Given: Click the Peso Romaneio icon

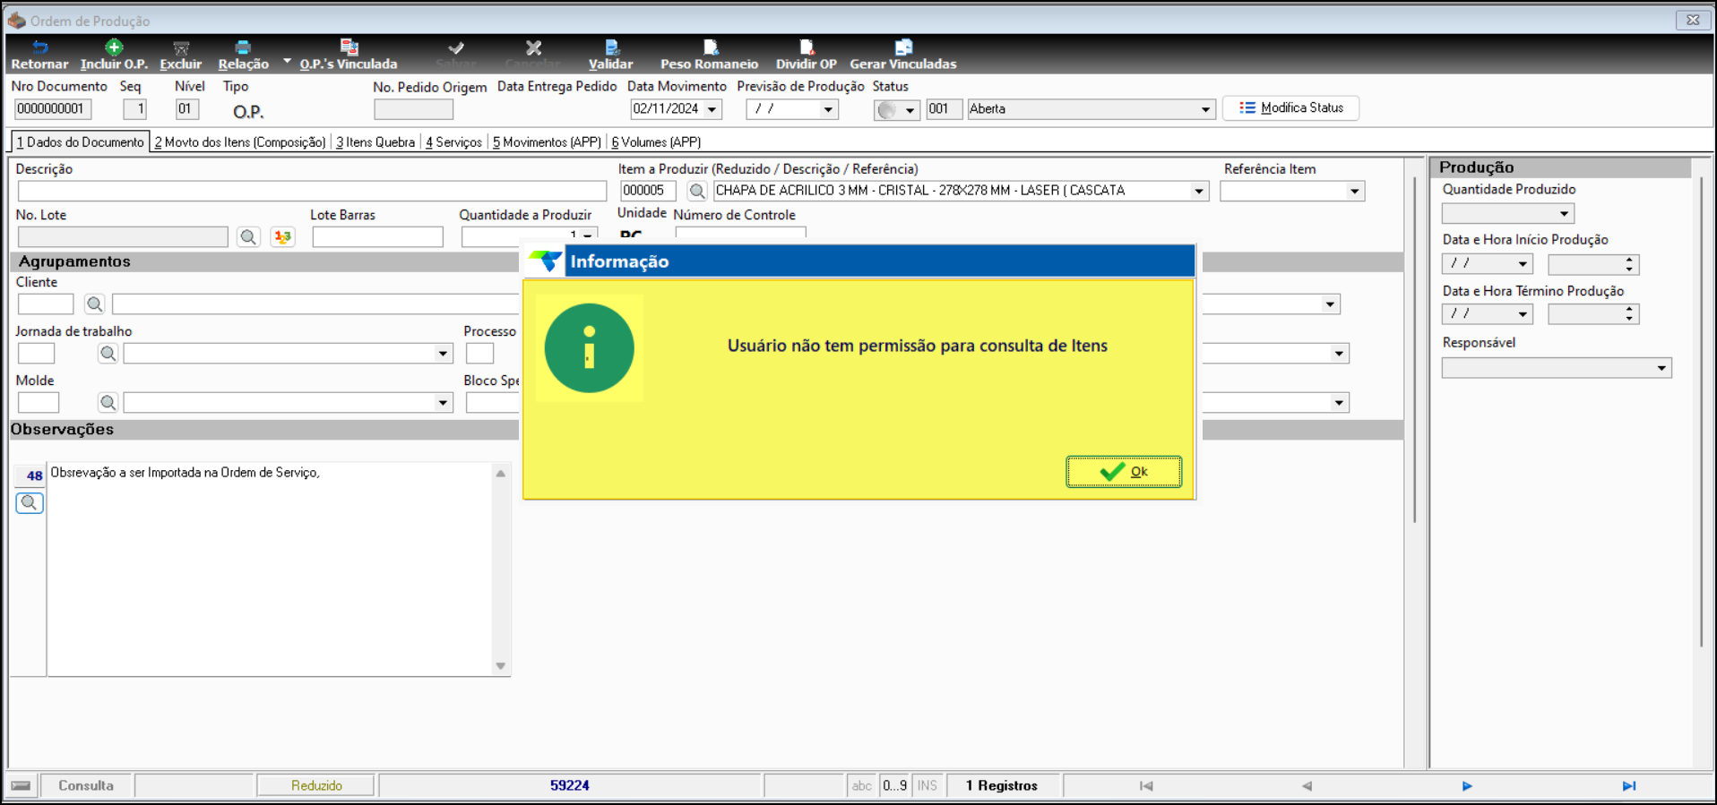Looking at the screenshot, I should (x=710, y=47).
